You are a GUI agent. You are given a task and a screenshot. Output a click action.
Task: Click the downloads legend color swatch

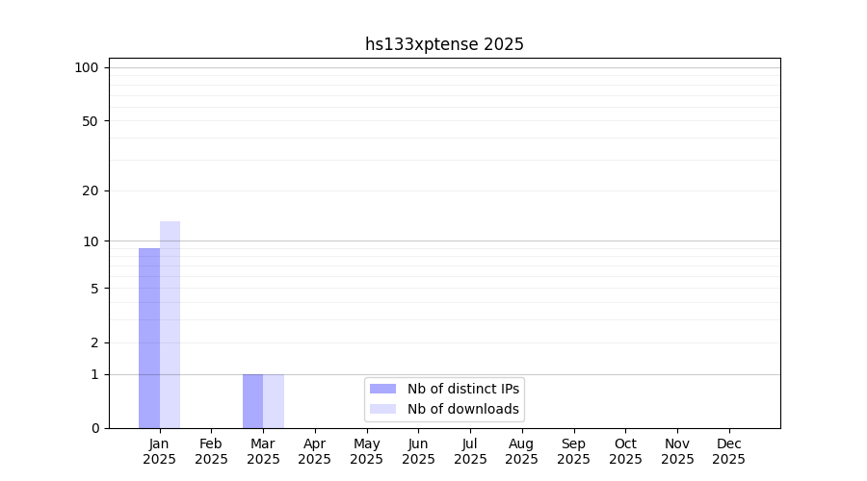click(x=382, y=409)
